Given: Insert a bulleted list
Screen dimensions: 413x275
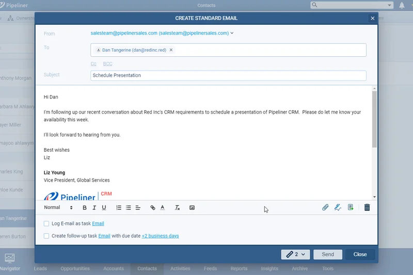Looking at the screenshot, I should tap(128, 207).
